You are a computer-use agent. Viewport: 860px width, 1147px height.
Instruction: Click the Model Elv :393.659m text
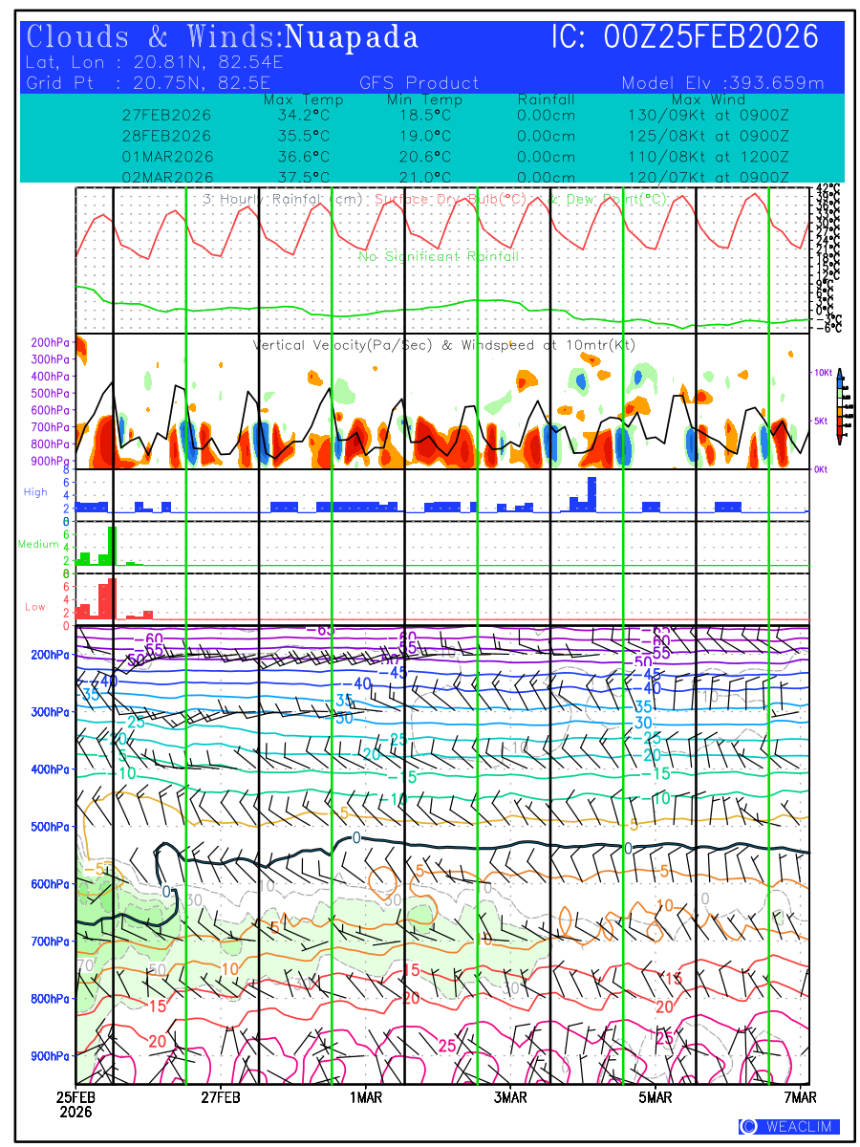click(721, 83)
